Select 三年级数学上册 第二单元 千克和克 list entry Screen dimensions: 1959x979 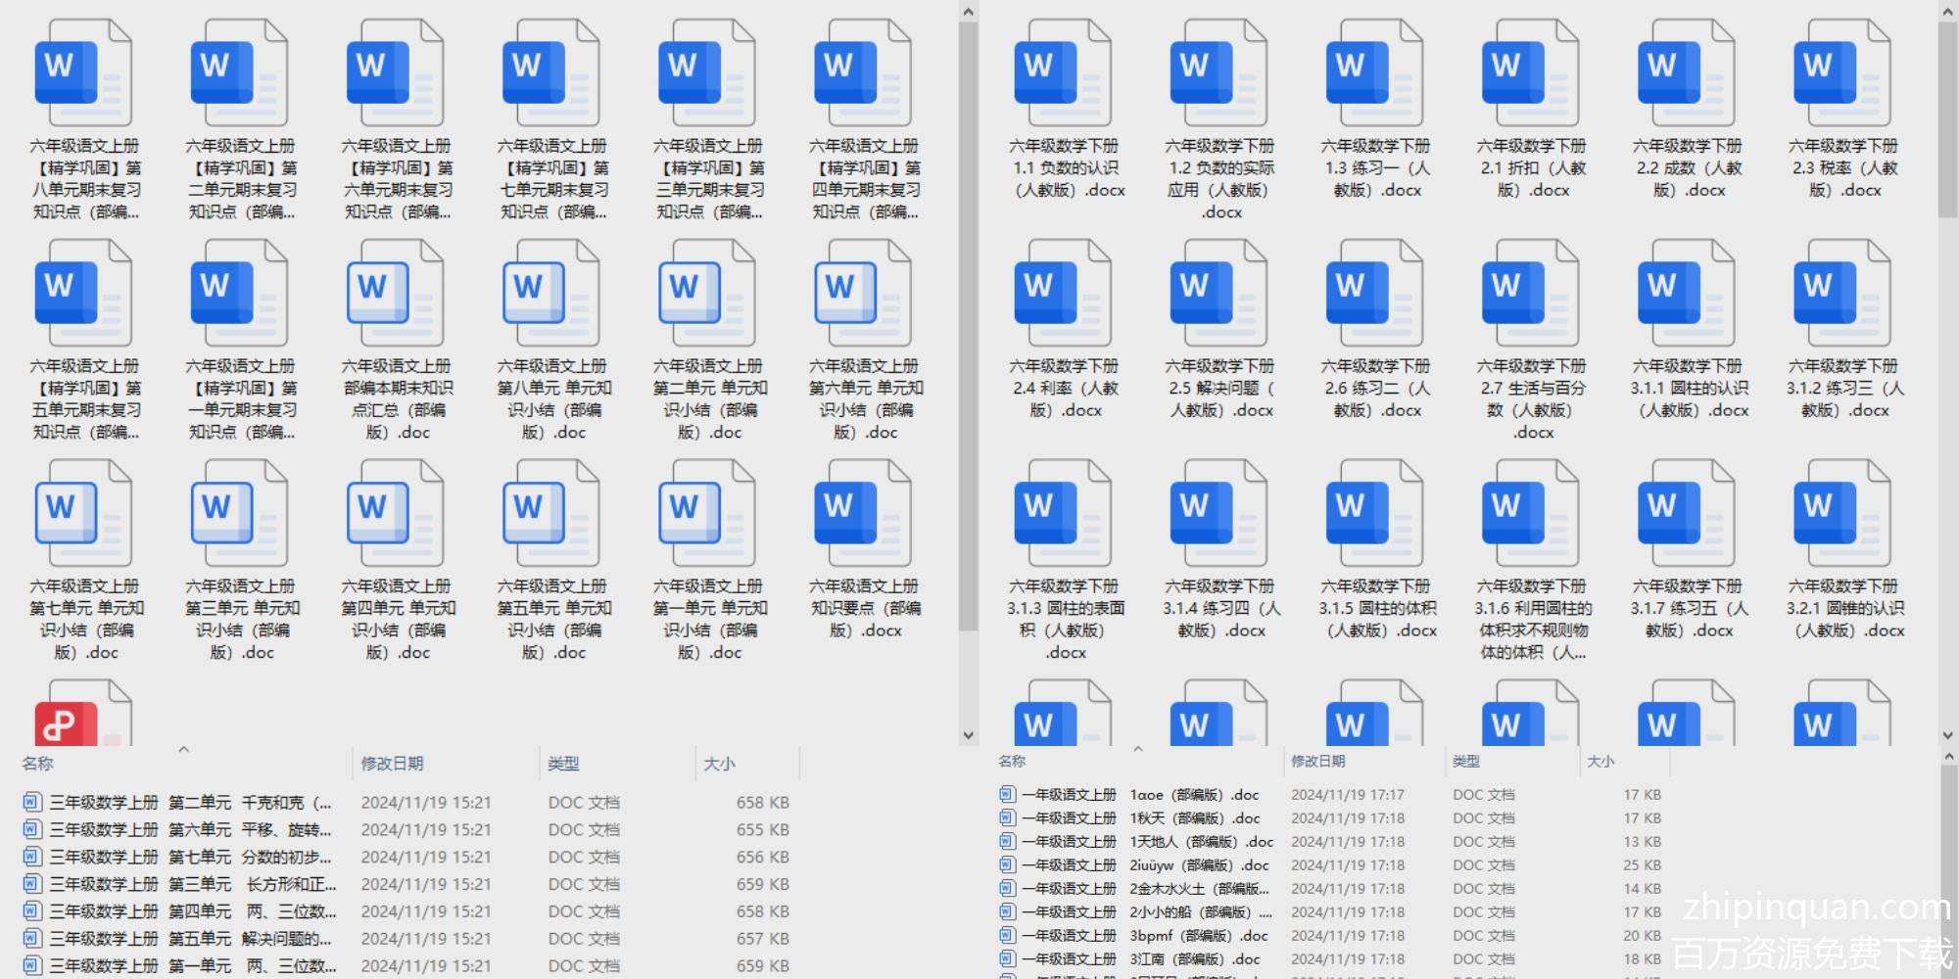191,803
